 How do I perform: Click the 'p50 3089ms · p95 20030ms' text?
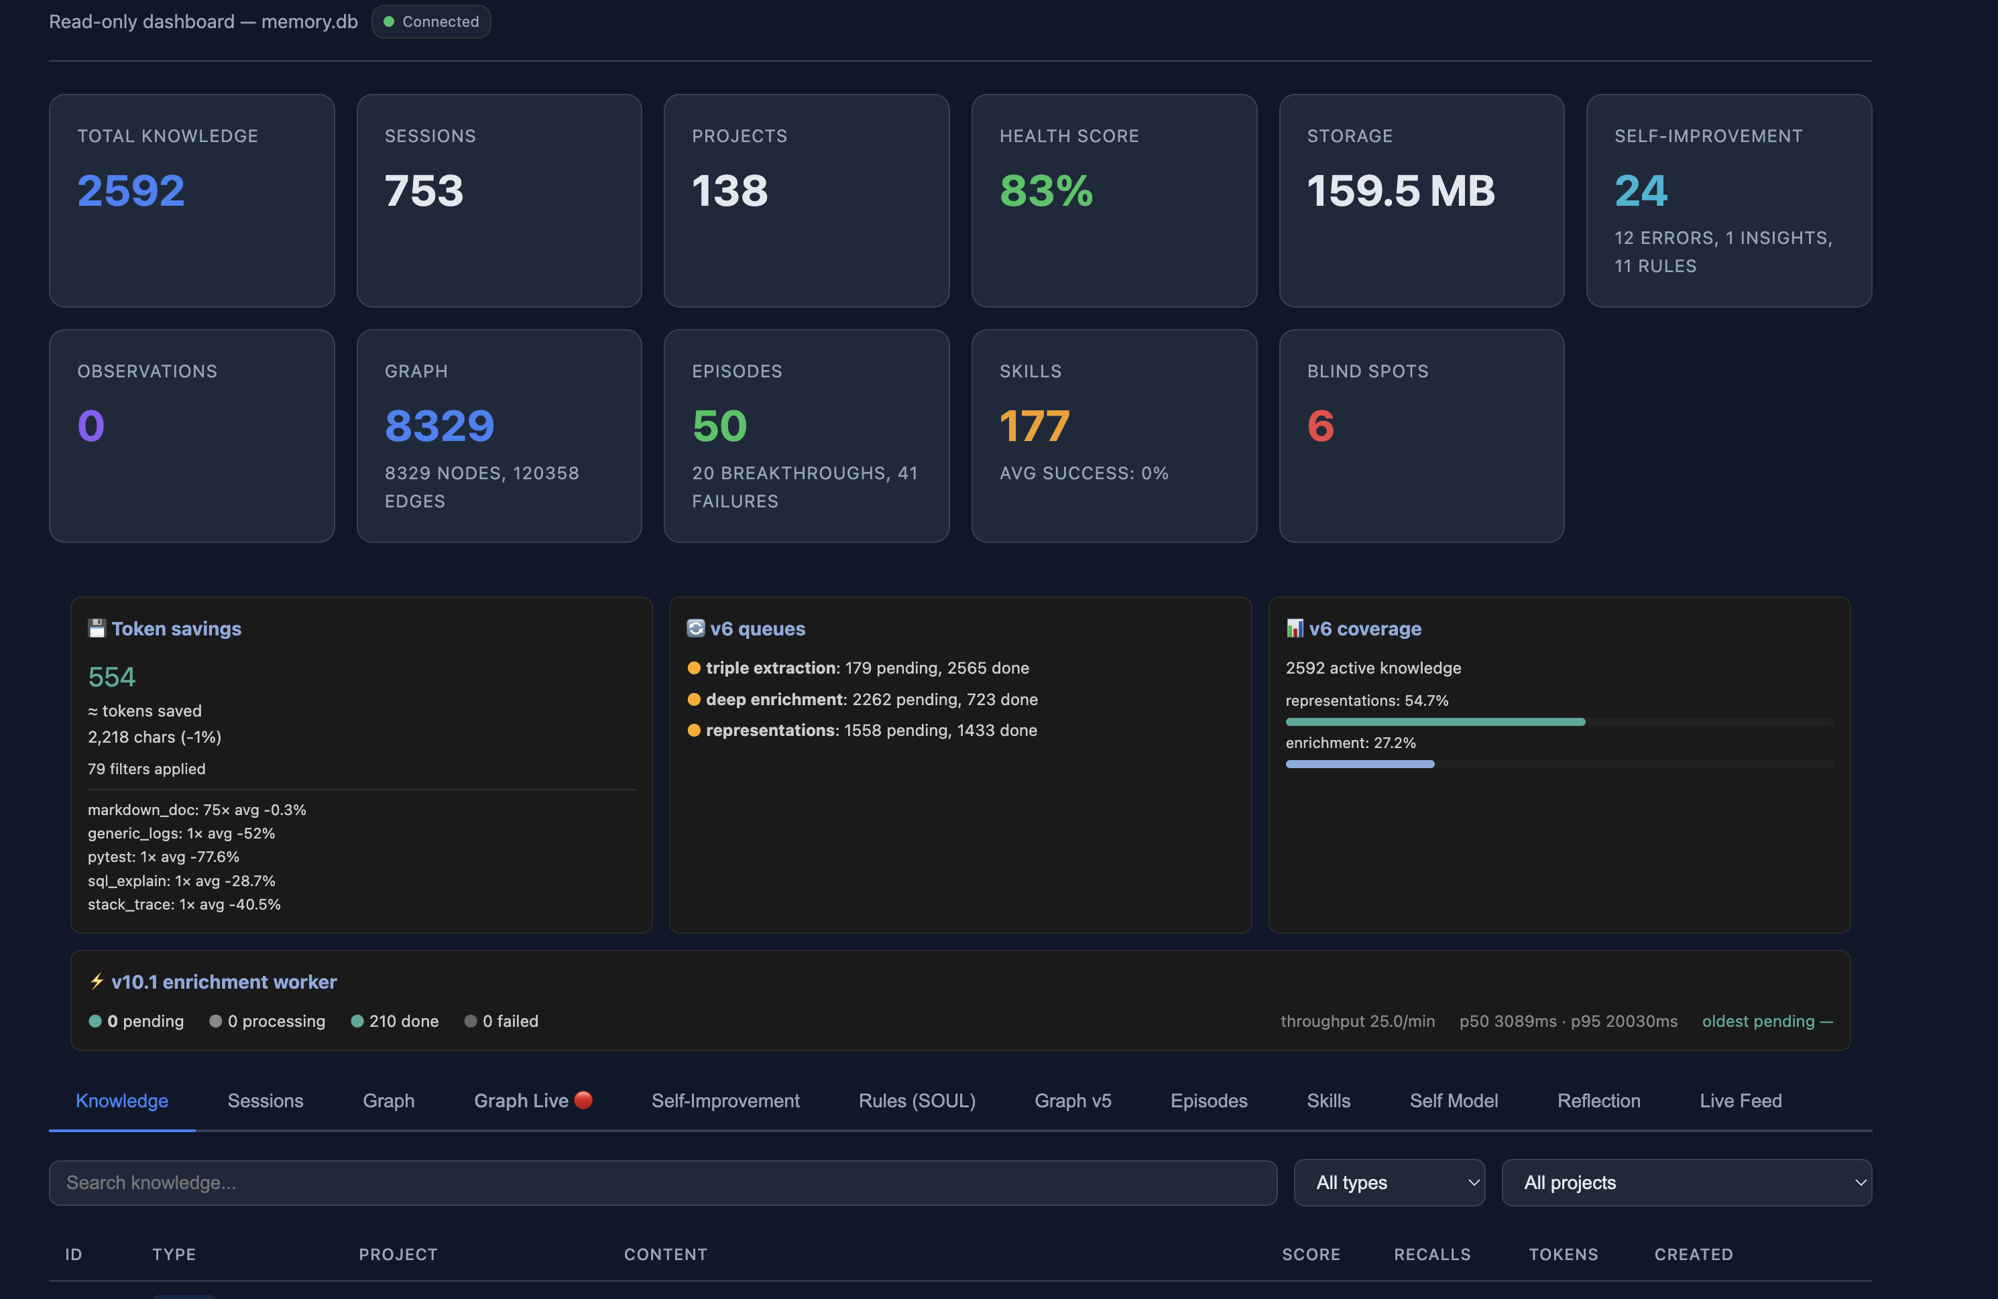point(1568,1022)
